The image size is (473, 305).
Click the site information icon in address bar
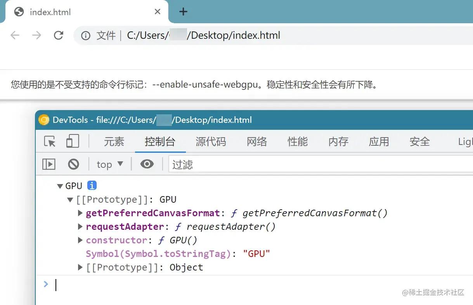(x=85, y=35)
